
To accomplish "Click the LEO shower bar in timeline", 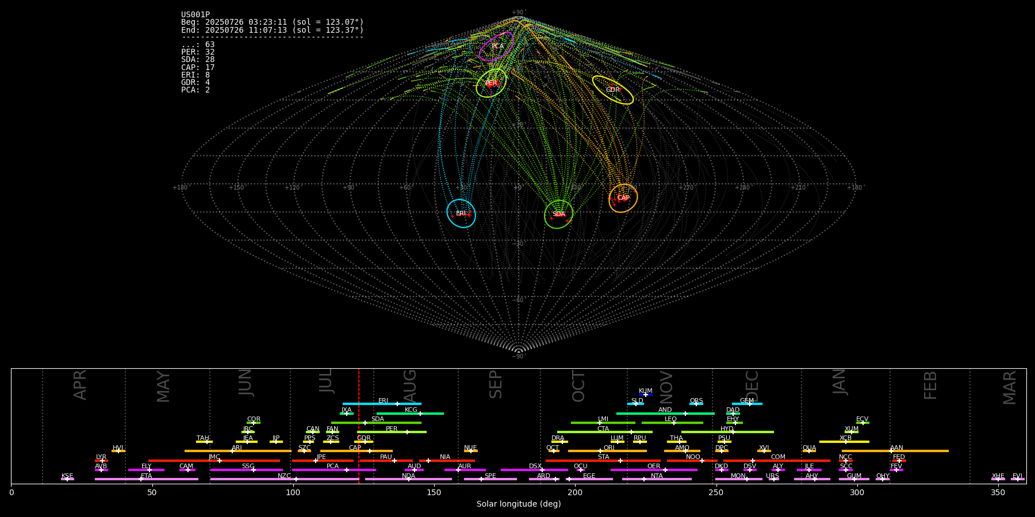I will pyautogui.click(x=672, y=423).
